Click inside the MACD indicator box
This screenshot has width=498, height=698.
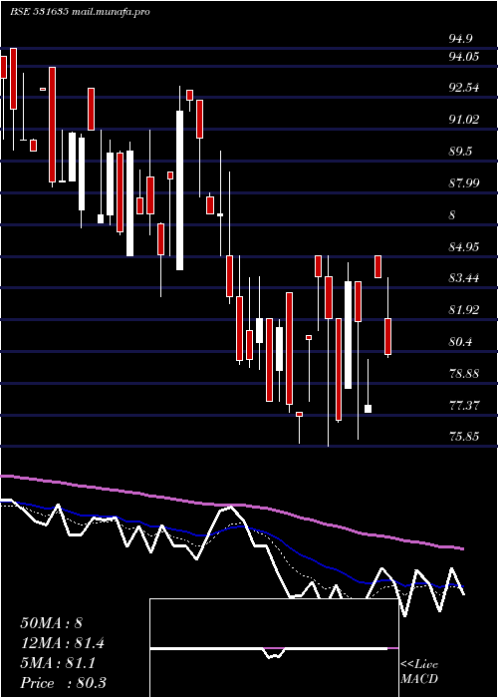pyautogui.click(x=274, y=648)
